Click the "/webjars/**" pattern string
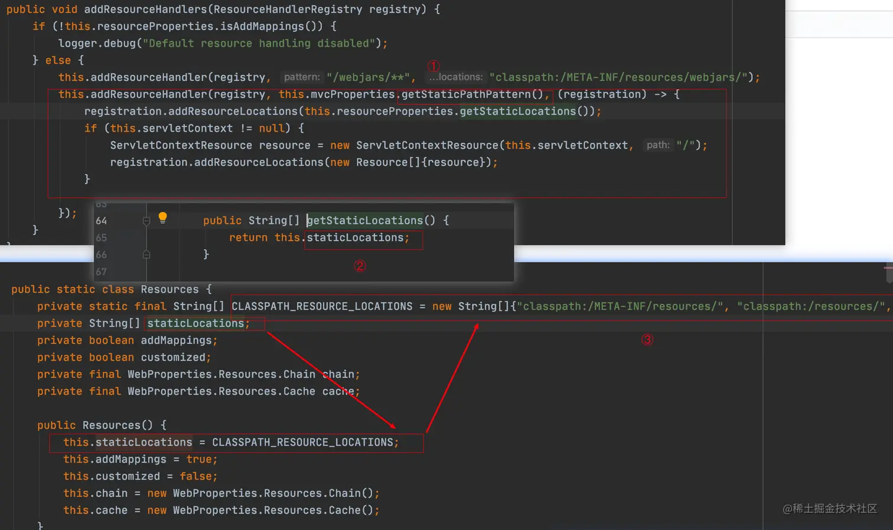Viewport: 893px width, 530px height. pyautogui.click(x=369, y=77)
